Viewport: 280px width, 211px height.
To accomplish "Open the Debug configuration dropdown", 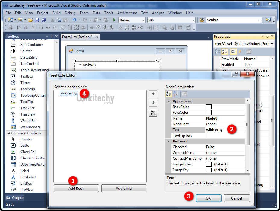I will [143, 20].
